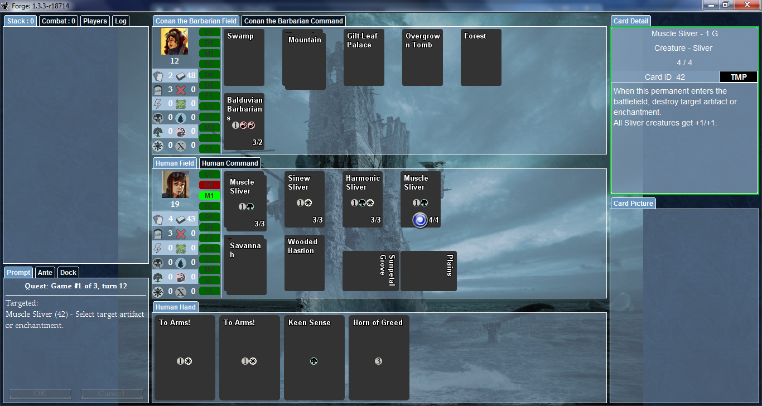Open Conan's graveyard RIP tombstone icon
This screenshot has width=762, height=406.
pos(158,89)
